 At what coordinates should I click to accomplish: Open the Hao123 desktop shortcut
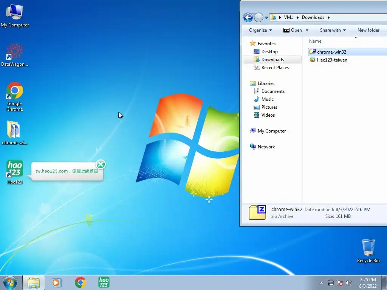(15, 172)
